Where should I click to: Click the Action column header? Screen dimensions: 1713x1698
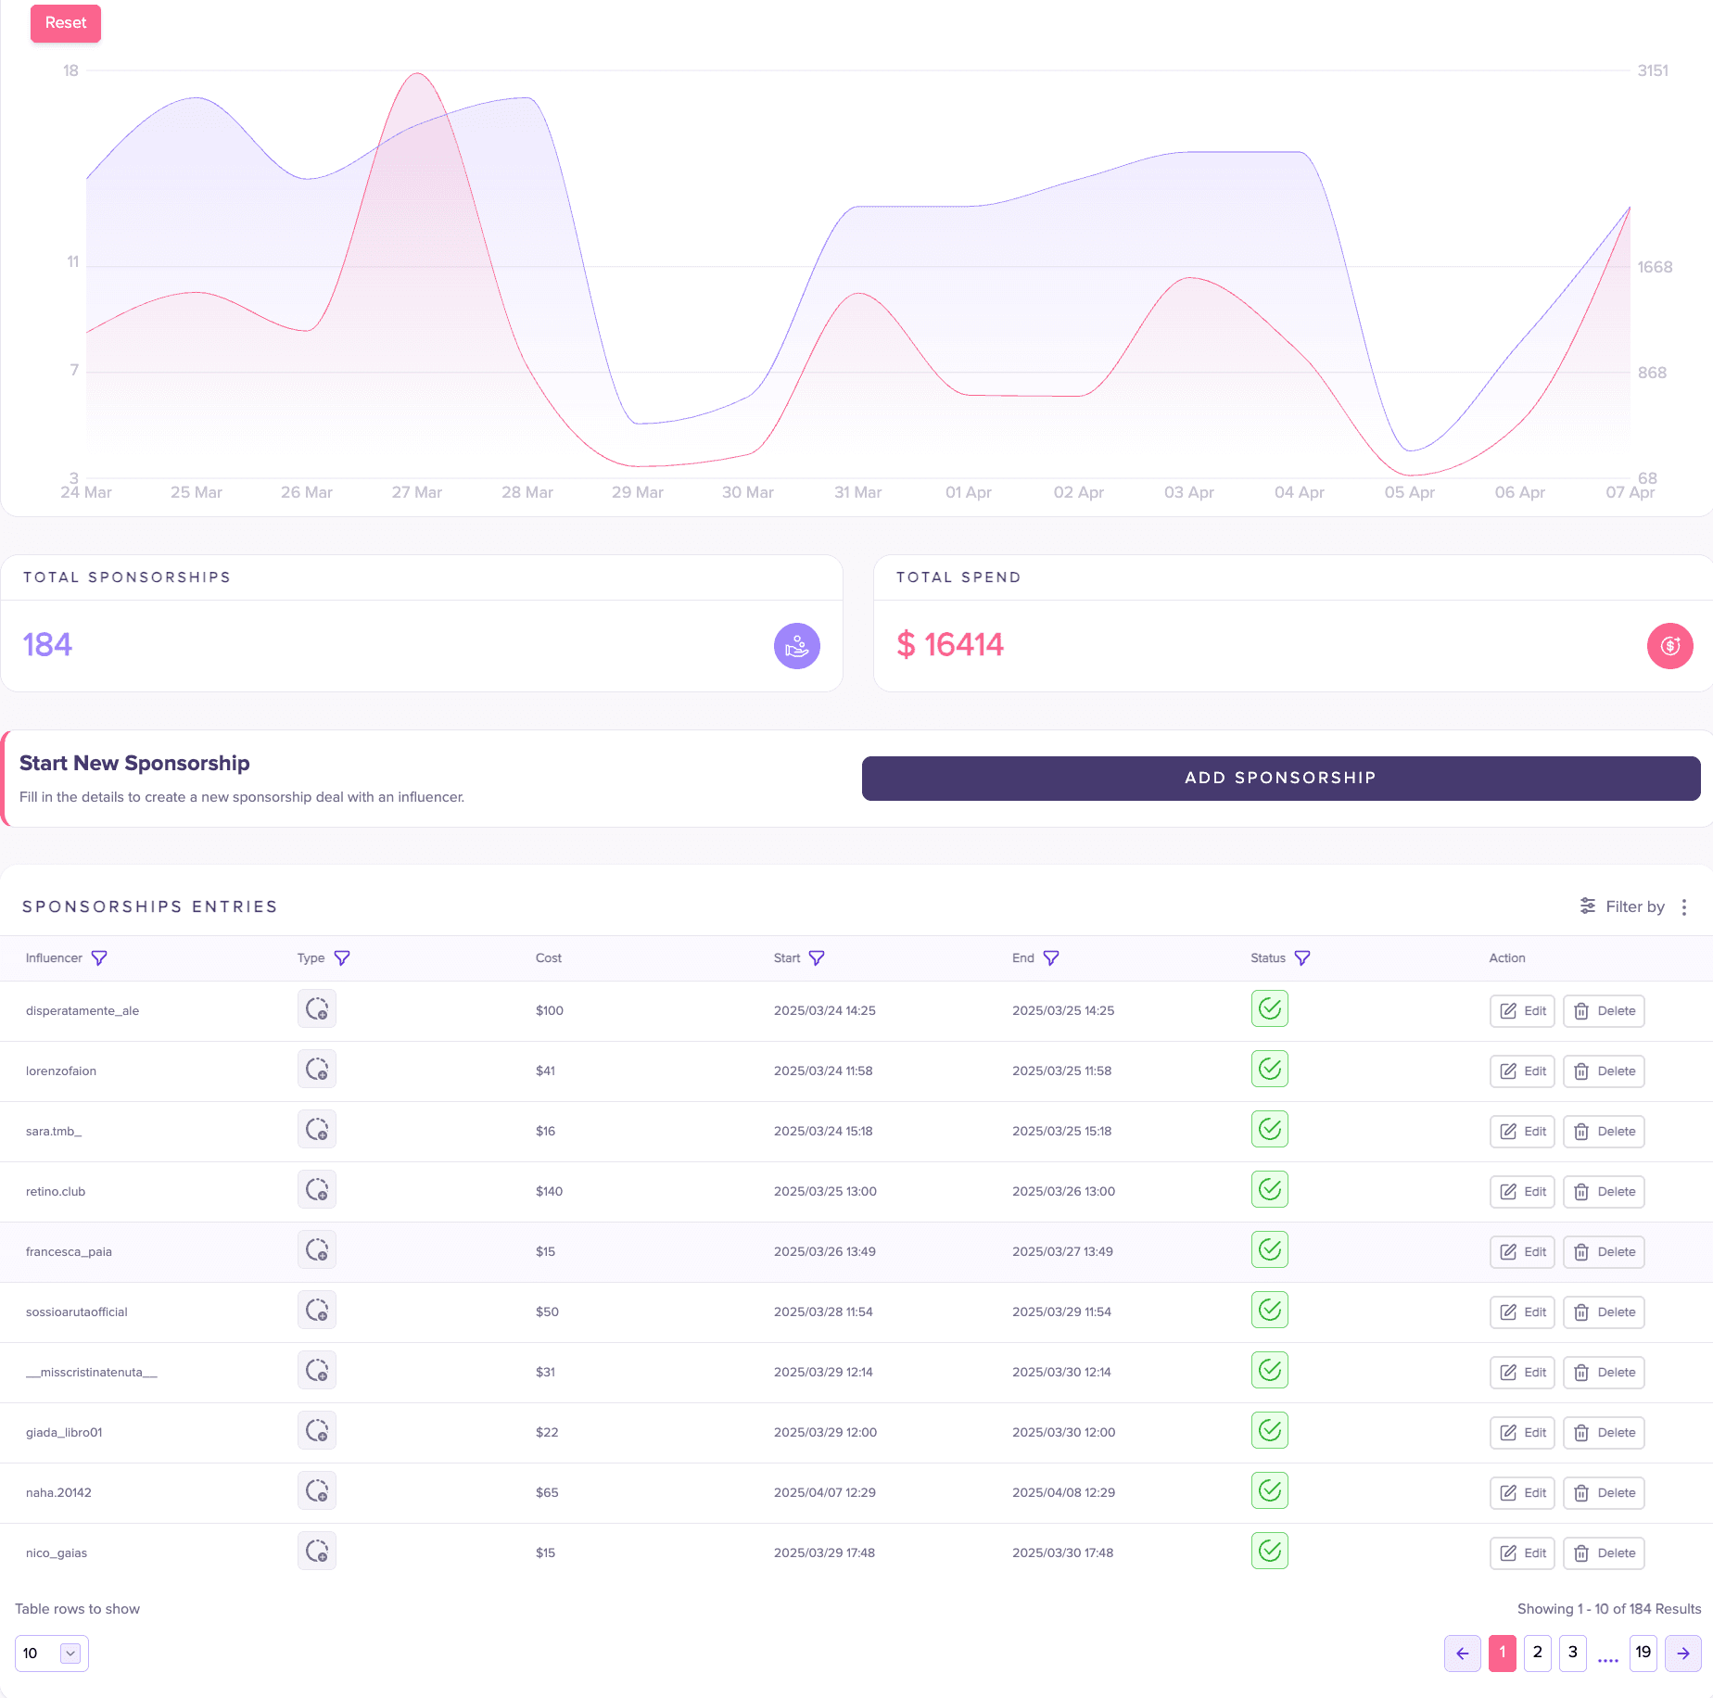(1507, 958)
